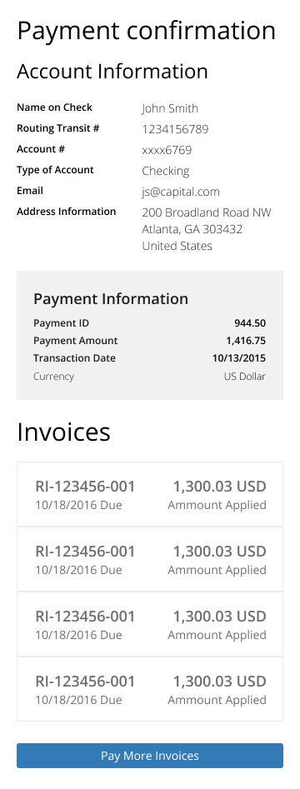This screenshot has width=300, height=789.
Task: Click the 200 Broadland Road NW address line
Action: click(207, 212)
